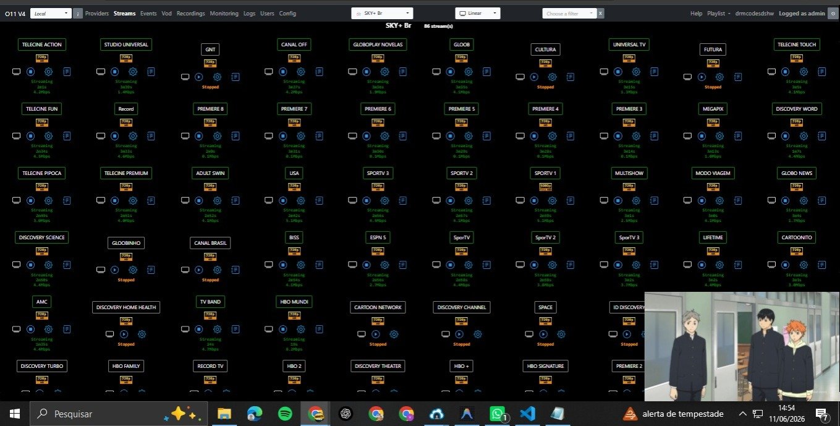Screen dimensions: 840x426
Task: Stop the GLOOB stream
Action: (x=451, y=72)
